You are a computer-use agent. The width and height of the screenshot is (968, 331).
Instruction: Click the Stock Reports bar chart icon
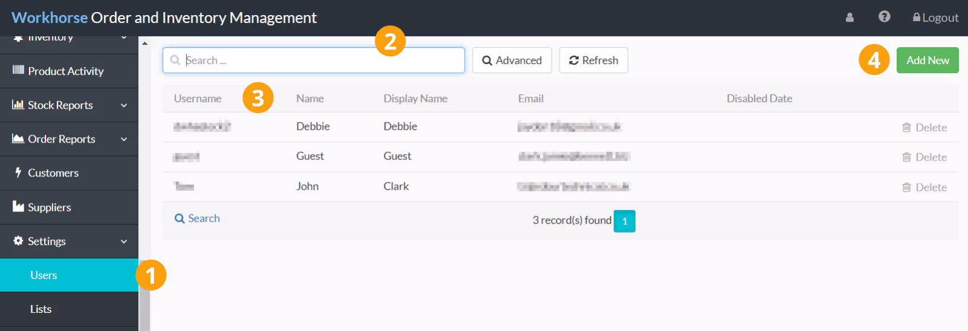[x=18, y=104]
